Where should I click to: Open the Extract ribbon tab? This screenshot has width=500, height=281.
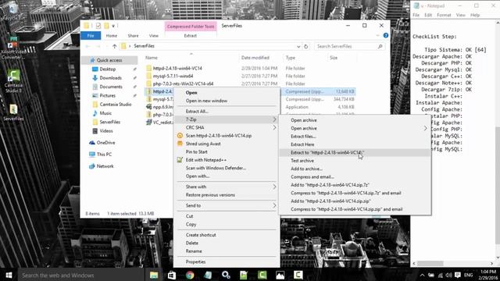point(191,36)
